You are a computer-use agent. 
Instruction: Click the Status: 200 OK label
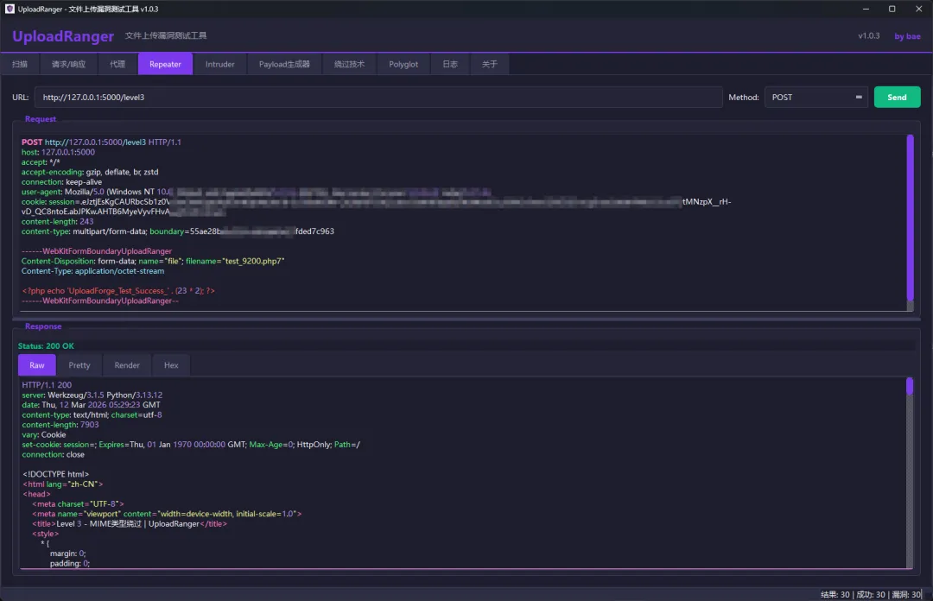click(x=46, y=345)
